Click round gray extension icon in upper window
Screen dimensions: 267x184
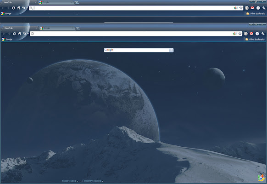(x=246, y=8)
